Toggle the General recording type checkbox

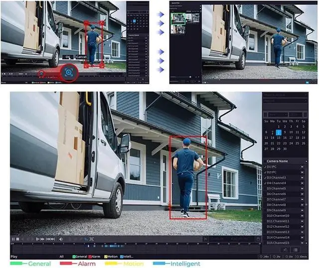click(74, 257)
